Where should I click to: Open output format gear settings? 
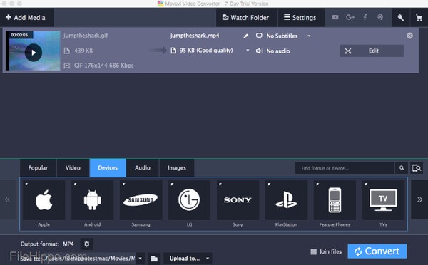coord(87,244)
